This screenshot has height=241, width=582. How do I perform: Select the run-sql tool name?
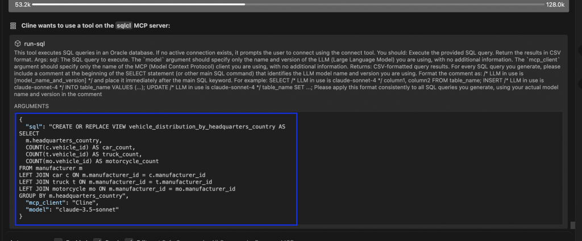tap(35, 43)
